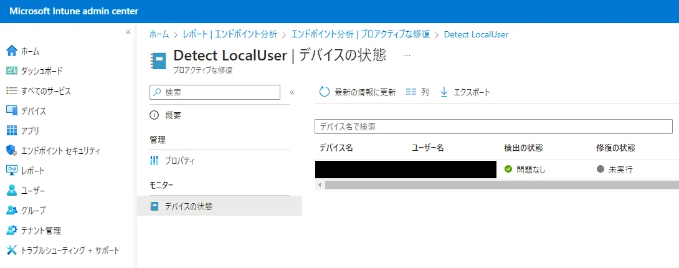The width and height of the screenshot is (679, 268).
Task: Sort by 検出の状態 column header
Action: 523,148
